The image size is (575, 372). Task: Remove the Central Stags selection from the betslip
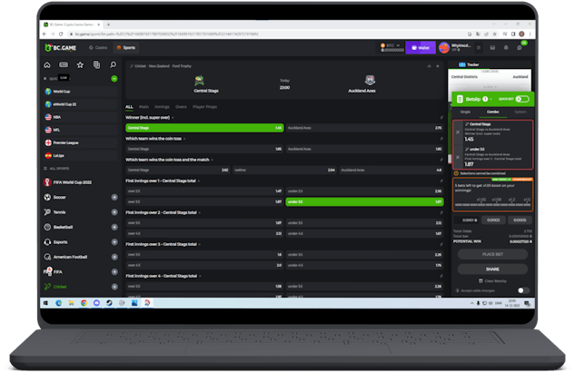click(x=457, y=131)
